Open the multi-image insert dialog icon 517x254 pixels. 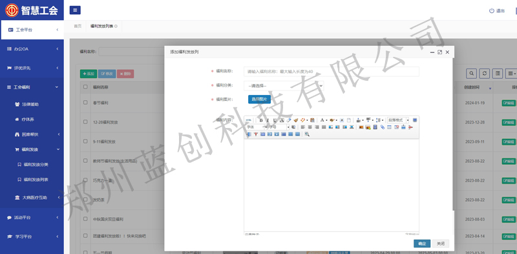pos(368,127)
